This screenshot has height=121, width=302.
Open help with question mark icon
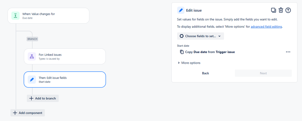click(x=288, y=10)
